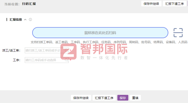This screenshot has height=103, width=188.
Task: Click the scan frame icon beside scan box
Action: click(178, 32)
